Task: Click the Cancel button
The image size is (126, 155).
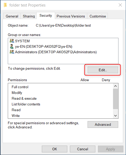Action: [83, 149]
